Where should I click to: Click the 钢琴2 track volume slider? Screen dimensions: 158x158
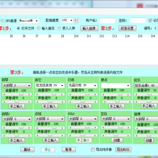coord(17,128)
